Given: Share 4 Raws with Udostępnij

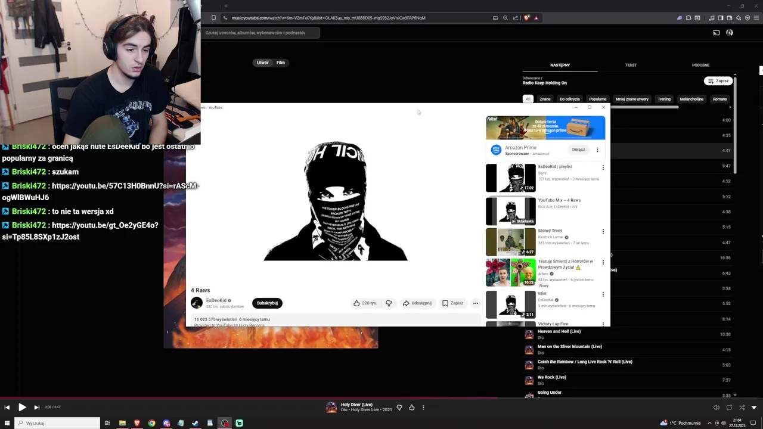Looking at the screenshot, I should pyautogui.click(x=417, y=303).
